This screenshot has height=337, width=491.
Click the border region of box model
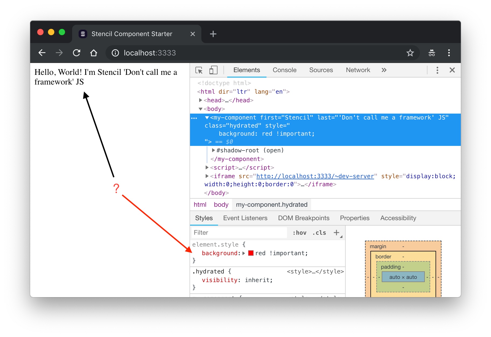403,257
